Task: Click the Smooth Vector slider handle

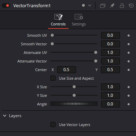Action: point(52,44)
